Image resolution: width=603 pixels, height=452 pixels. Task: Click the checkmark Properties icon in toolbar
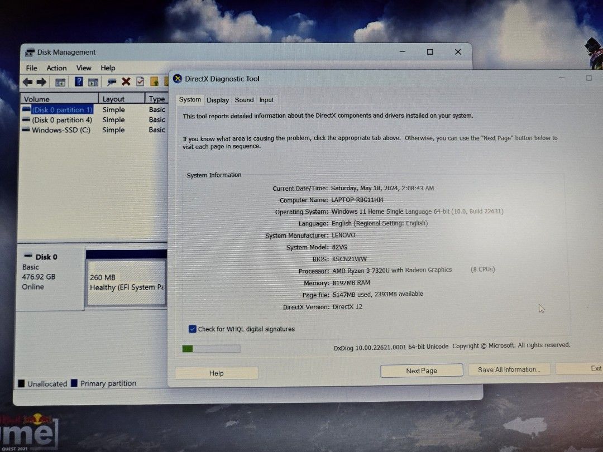point(140,82)
